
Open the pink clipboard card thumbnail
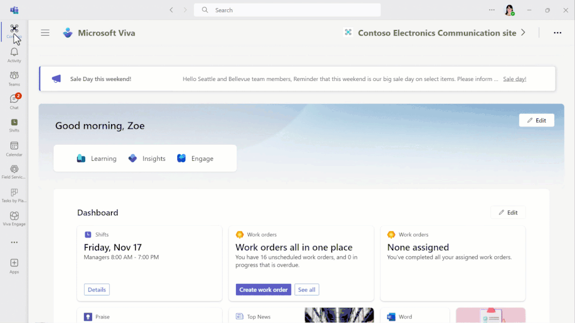click(490, 316)
